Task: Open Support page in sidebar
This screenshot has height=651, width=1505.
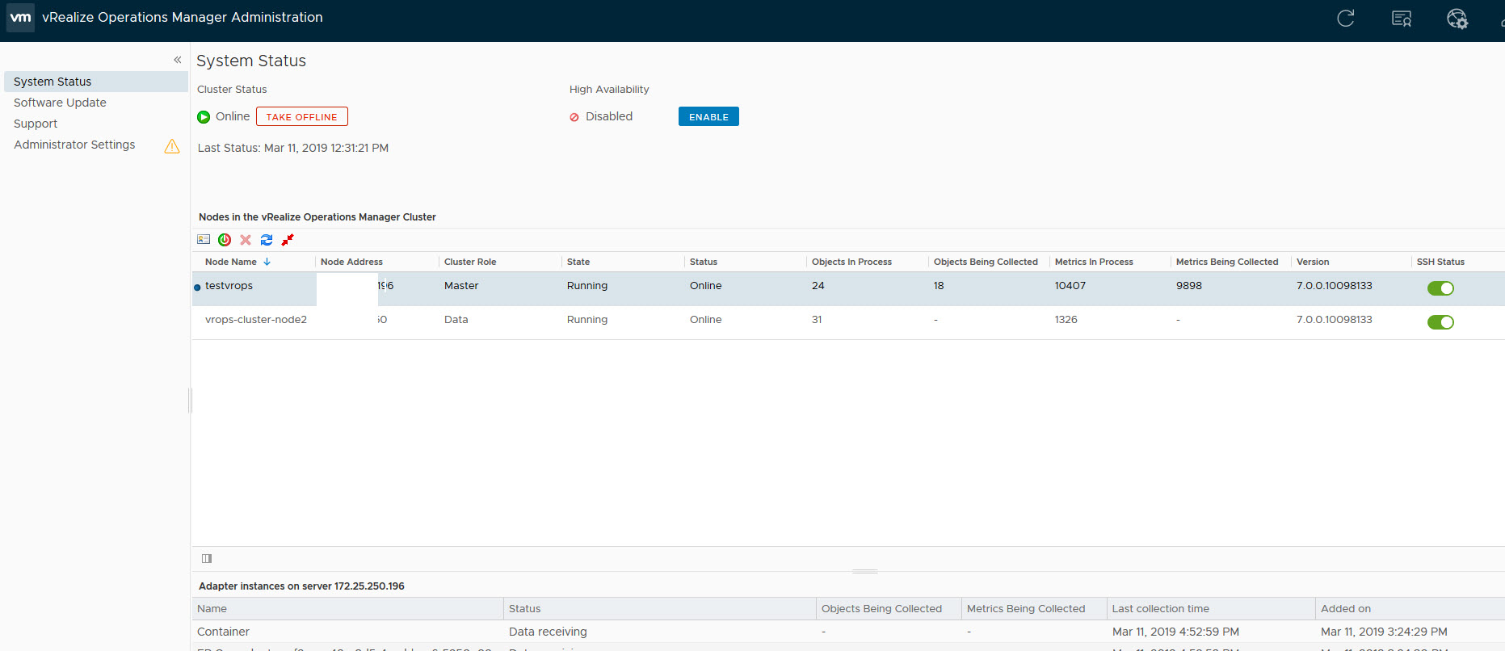Action: pos(36,124)
